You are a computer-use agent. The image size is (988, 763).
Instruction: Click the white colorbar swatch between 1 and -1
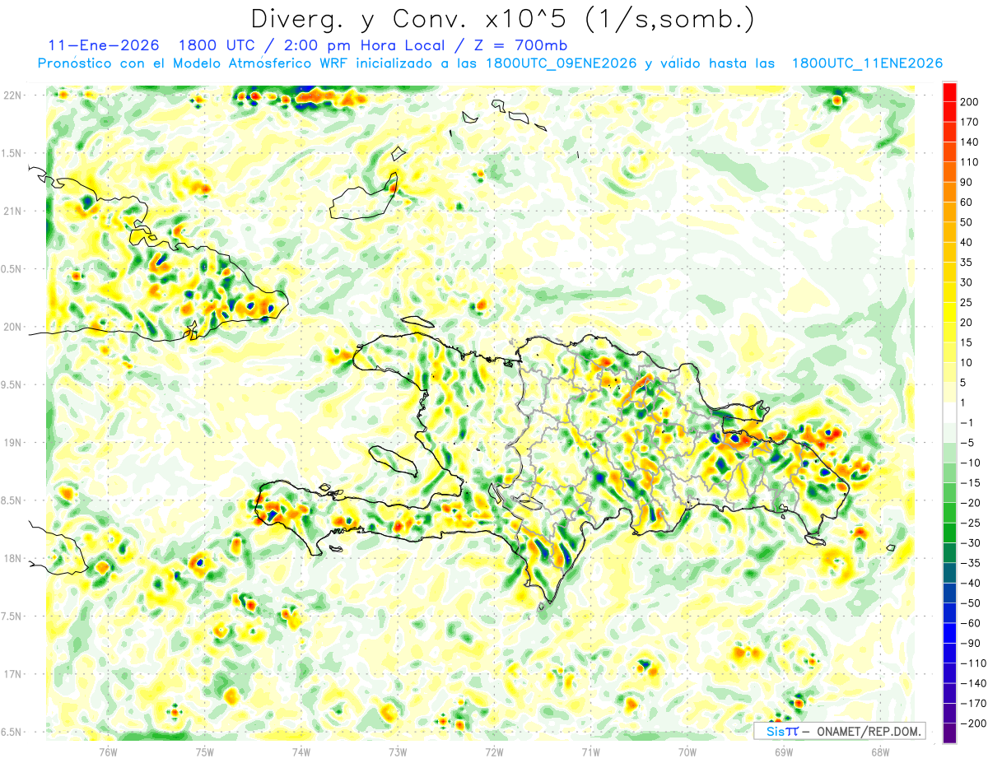pyautogui.click(x=949, y=412)
